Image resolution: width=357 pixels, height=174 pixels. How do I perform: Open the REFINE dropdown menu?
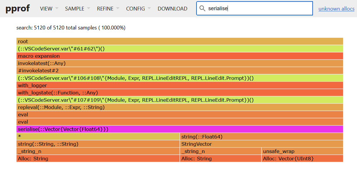108,8
